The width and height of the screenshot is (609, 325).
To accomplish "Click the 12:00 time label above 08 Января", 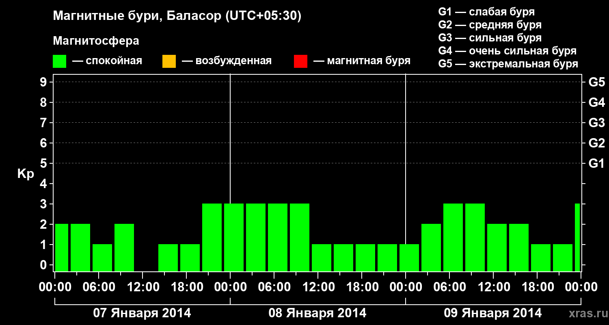I will (318, 287).
